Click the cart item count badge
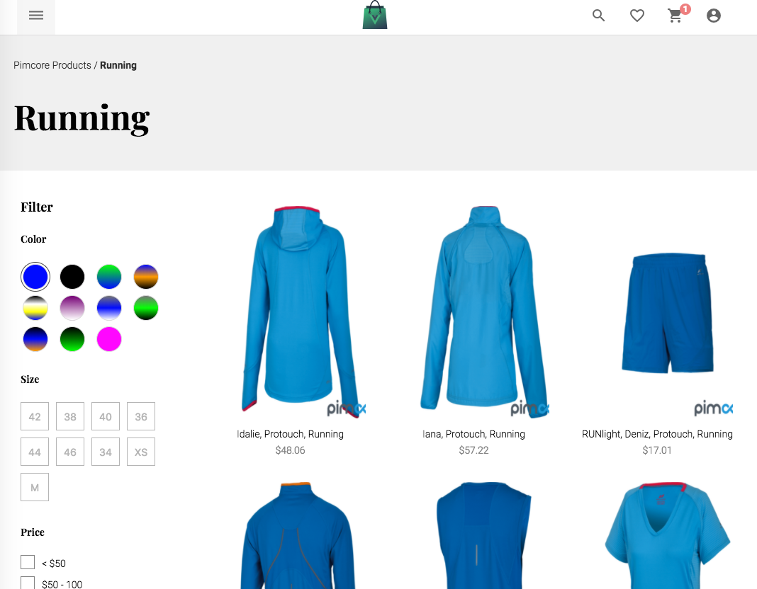 684,9
